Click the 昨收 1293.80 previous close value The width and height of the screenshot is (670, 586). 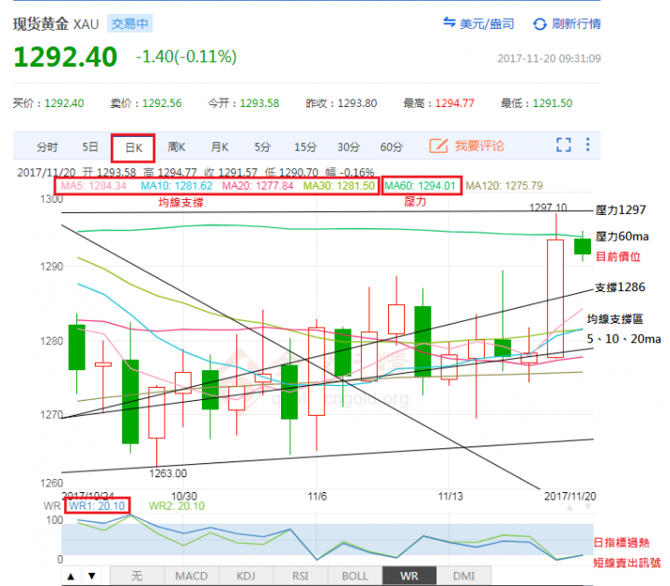pos(342,103)
